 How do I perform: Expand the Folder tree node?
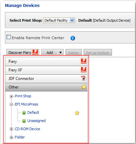point(11,137)
